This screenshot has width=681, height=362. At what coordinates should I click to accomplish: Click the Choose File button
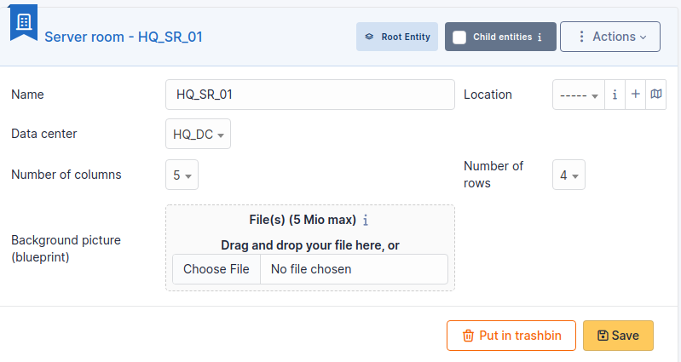pos(216,269)
